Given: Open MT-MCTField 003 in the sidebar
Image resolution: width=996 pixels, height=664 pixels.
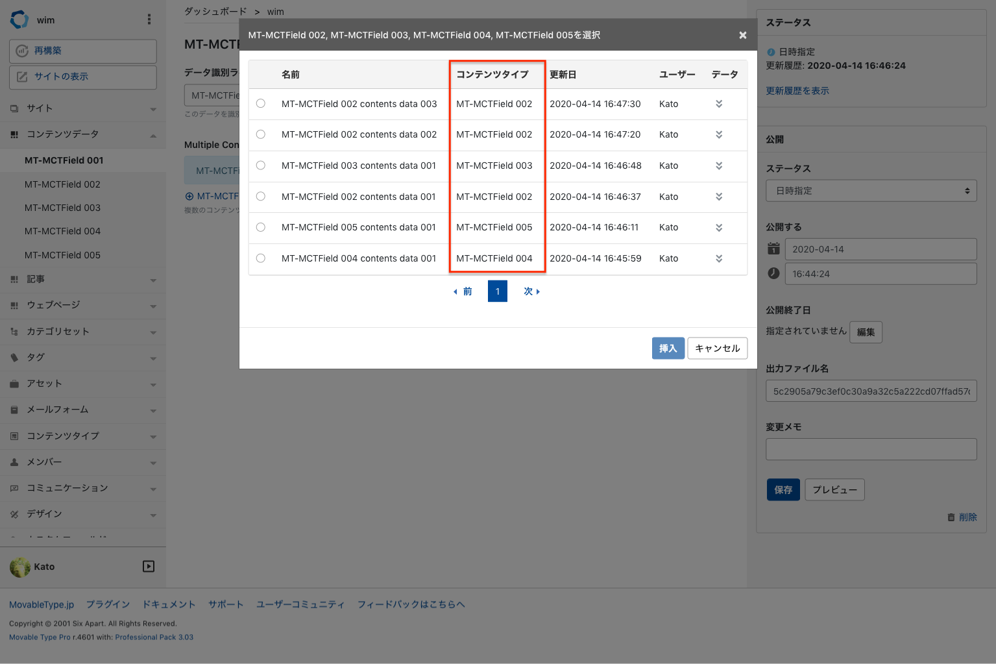Looking at the screenshot, I should [62, 208].
